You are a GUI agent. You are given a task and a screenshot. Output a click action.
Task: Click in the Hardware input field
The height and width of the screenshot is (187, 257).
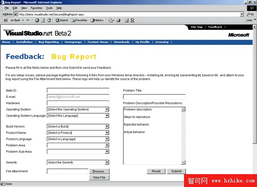click(78, 103)
